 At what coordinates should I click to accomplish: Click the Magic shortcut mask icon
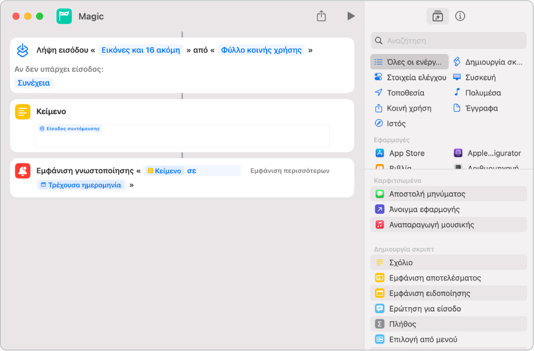click(64, 16)
